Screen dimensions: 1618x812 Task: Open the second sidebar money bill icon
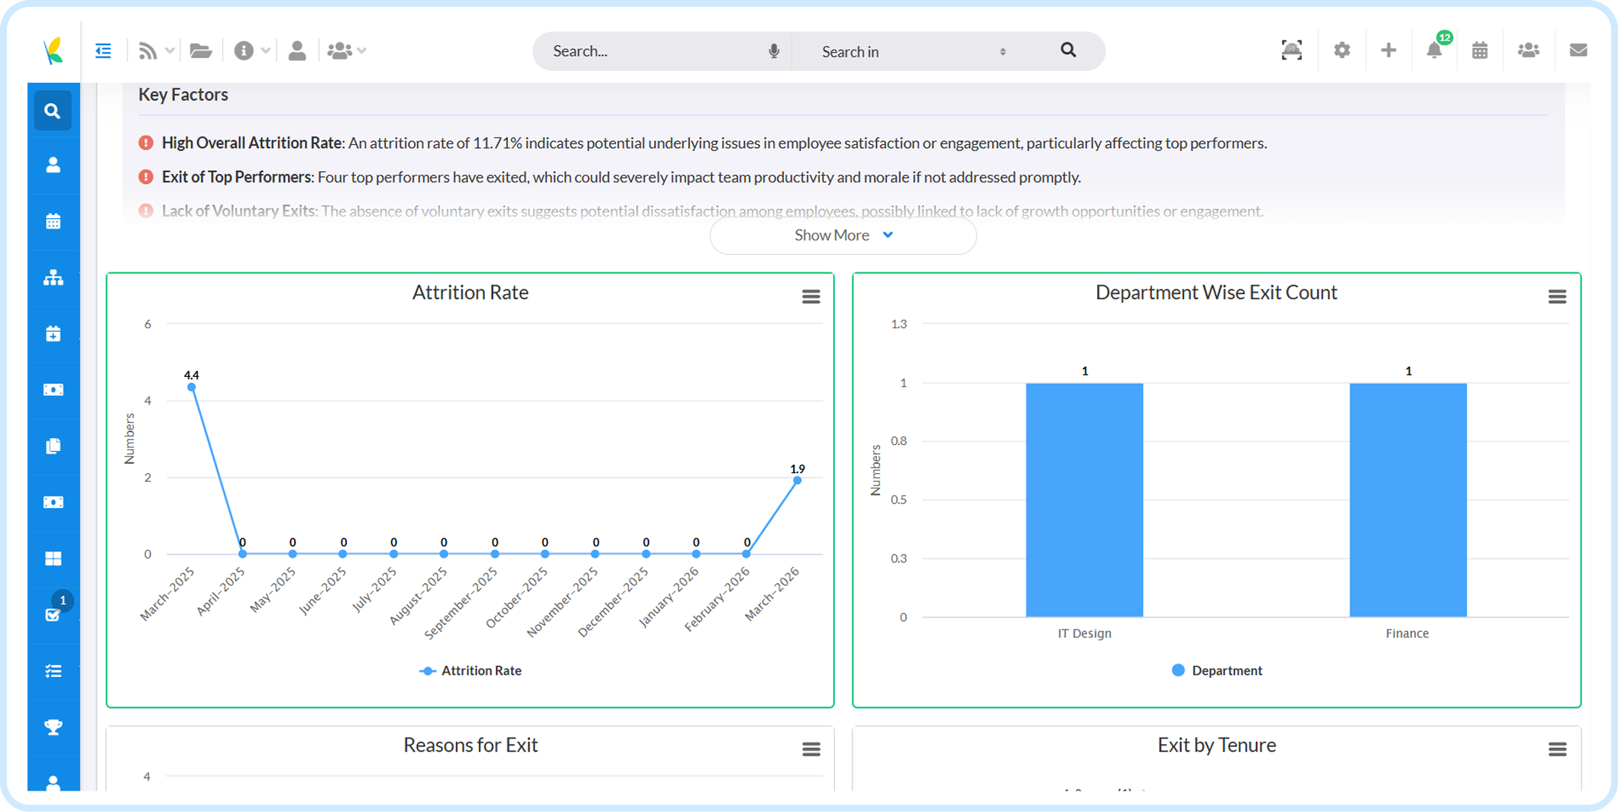click(x=53, y=502)
